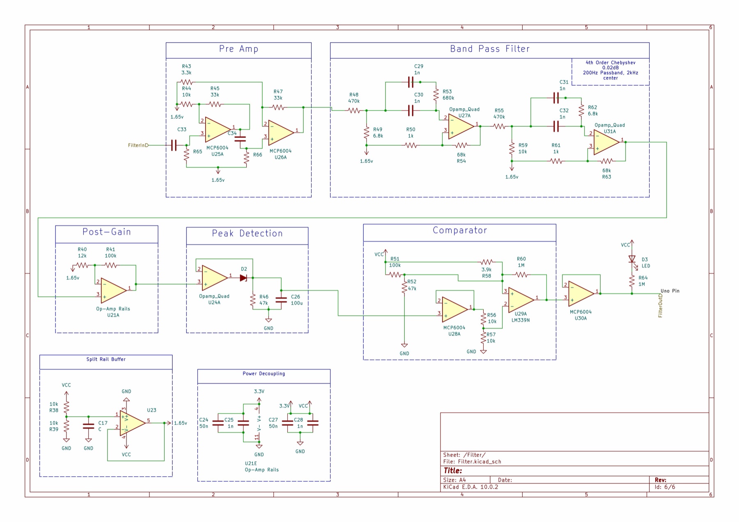Select the C26 100u capacitor
Image resolution: width=739 pixels, height=522 pixels.
point(281,300)
